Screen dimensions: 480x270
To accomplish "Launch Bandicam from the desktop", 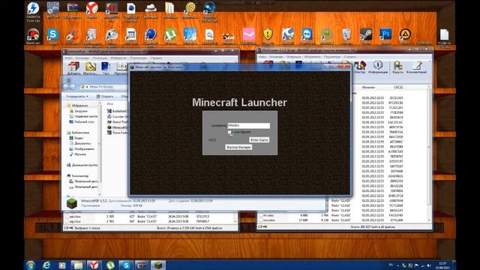I will 33,37.
